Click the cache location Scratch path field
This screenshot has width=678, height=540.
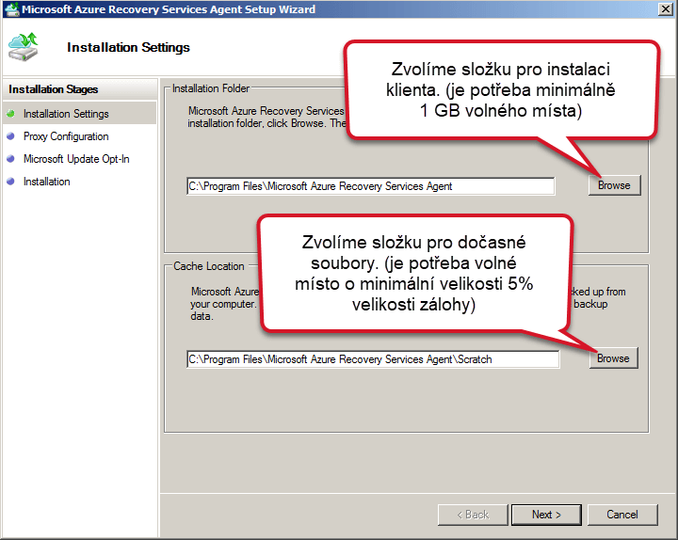373,359
